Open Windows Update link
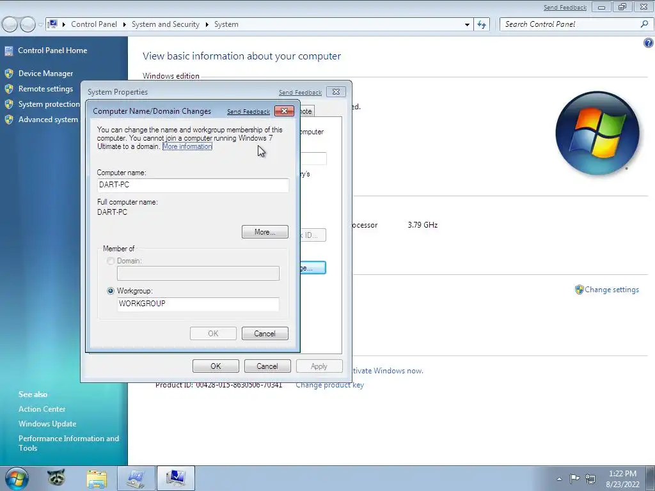Screen dimensions: 655x491 (x=47, y=424)
